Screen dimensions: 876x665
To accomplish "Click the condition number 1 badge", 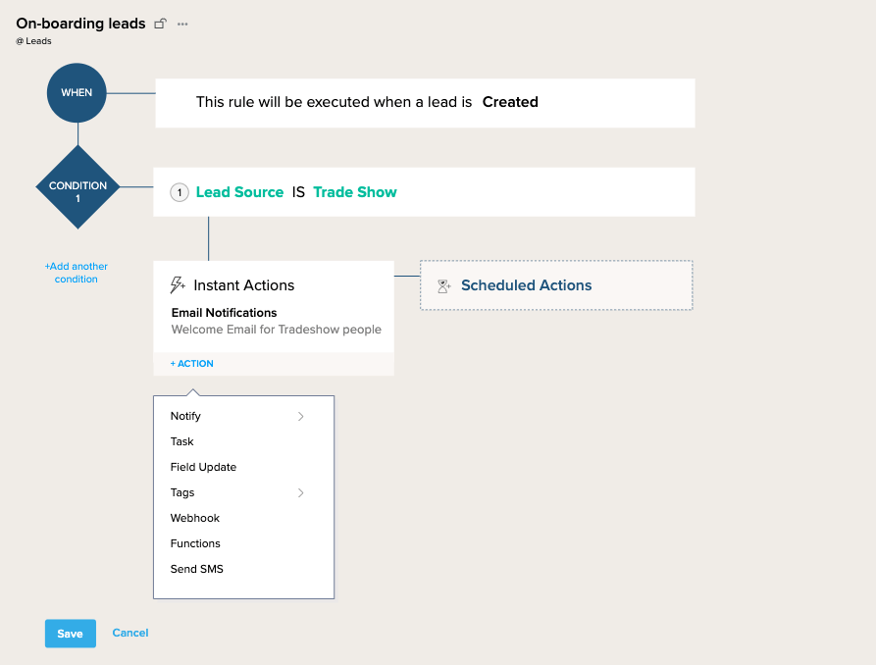I will pyautogui.click(x=180, y=192).
